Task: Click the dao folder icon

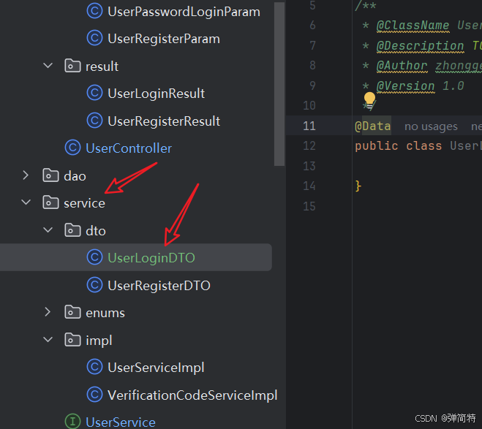Action: pyautogui.click(x=50, y=175)
